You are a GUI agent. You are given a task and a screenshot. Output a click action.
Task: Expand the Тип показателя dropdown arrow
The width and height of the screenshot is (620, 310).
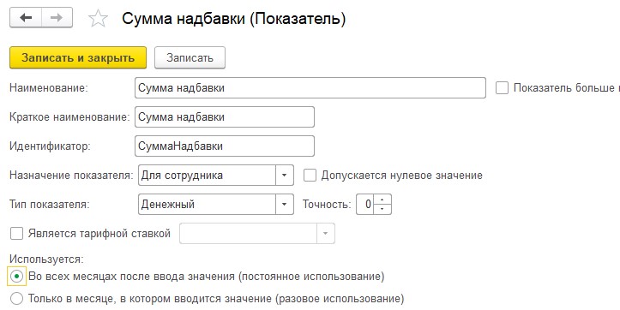(x=285, y=204)
